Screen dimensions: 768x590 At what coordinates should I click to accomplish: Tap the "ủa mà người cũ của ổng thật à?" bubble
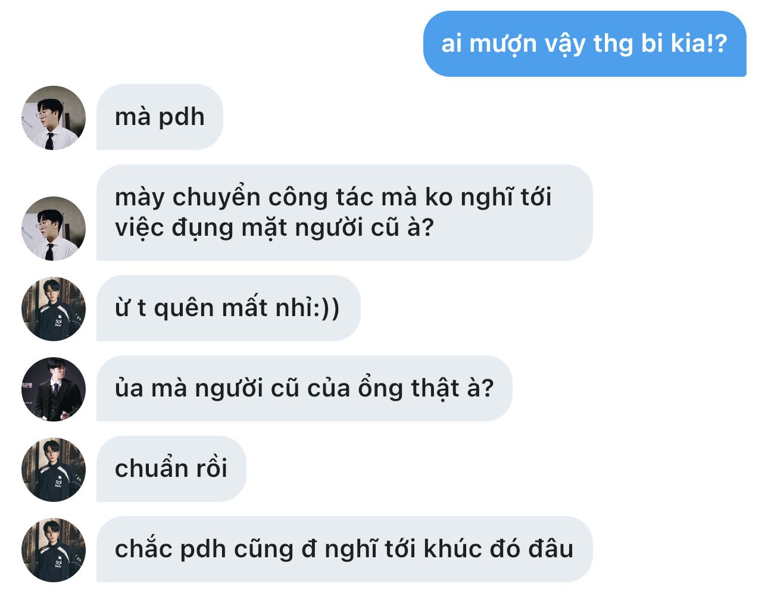click(x=304, y=388)
